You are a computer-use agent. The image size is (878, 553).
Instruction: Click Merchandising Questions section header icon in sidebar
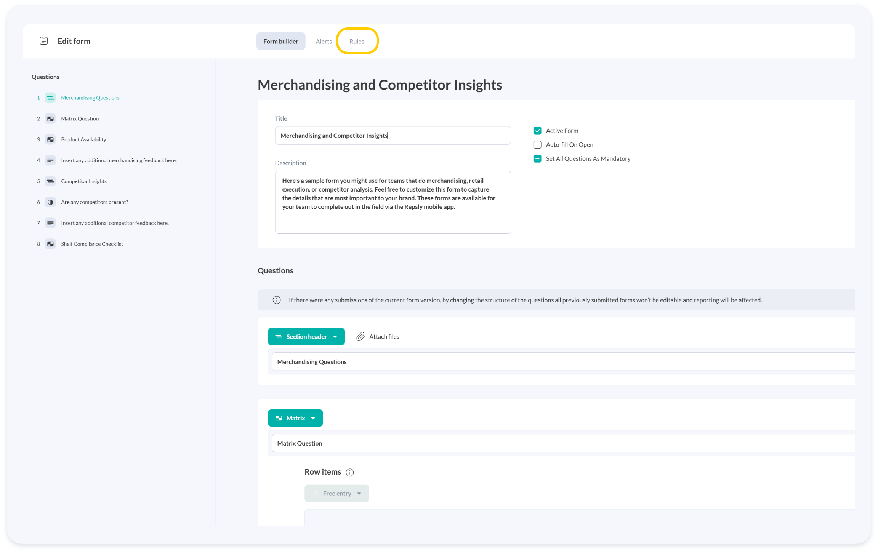[x=50, y=98]
